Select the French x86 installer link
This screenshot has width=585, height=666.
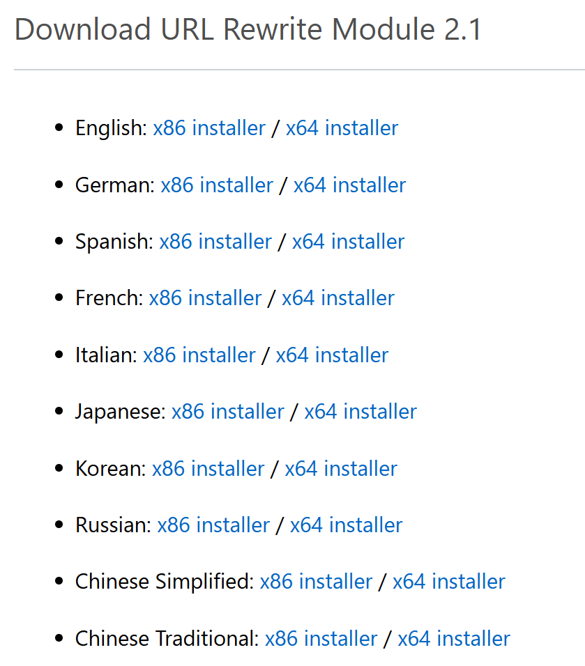[x=206, y=298]
